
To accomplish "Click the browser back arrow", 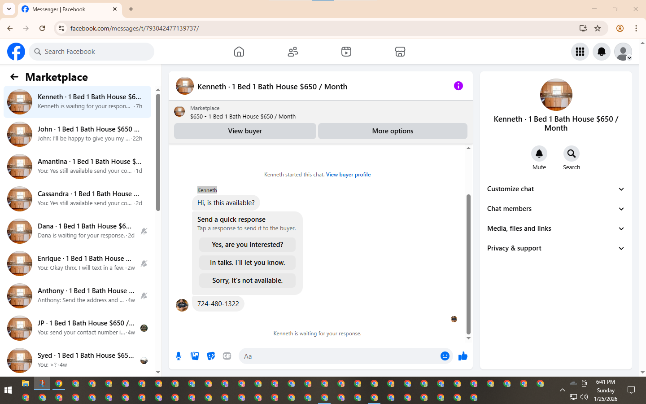I will (10, 28).
